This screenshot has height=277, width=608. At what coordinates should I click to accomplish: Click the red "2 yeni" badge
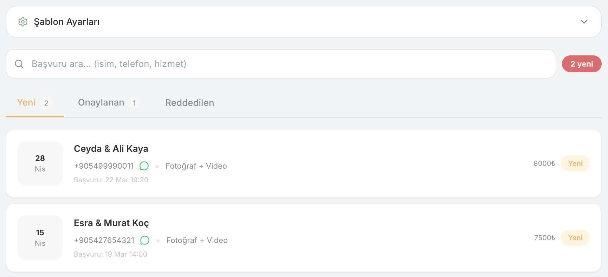[581, 64]
